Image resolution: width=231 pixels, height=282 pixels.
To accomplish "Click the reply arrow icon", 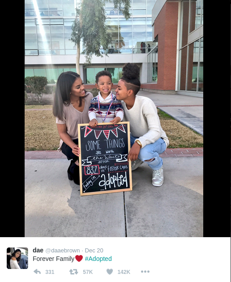I will click(37, 272).
